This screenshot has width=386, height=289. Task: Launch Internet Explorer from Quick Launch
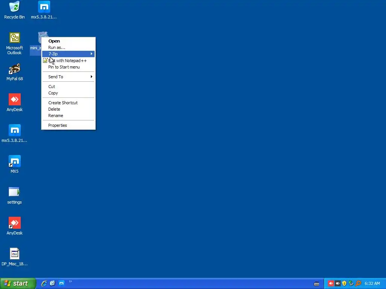click(44, 283)
